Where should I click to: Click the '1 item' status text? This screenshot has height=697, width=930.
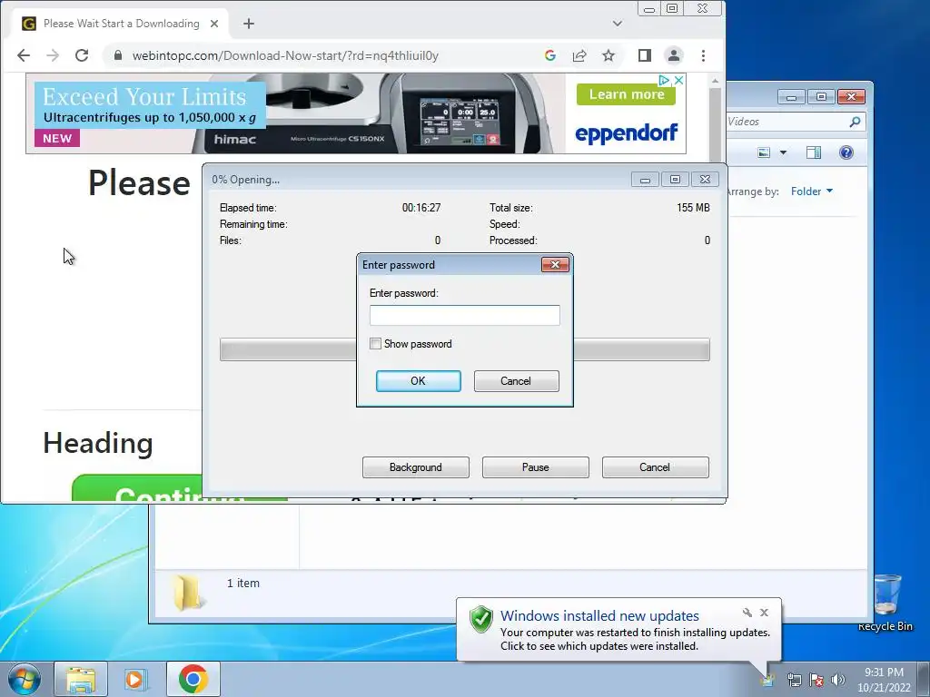pos(243,584)
